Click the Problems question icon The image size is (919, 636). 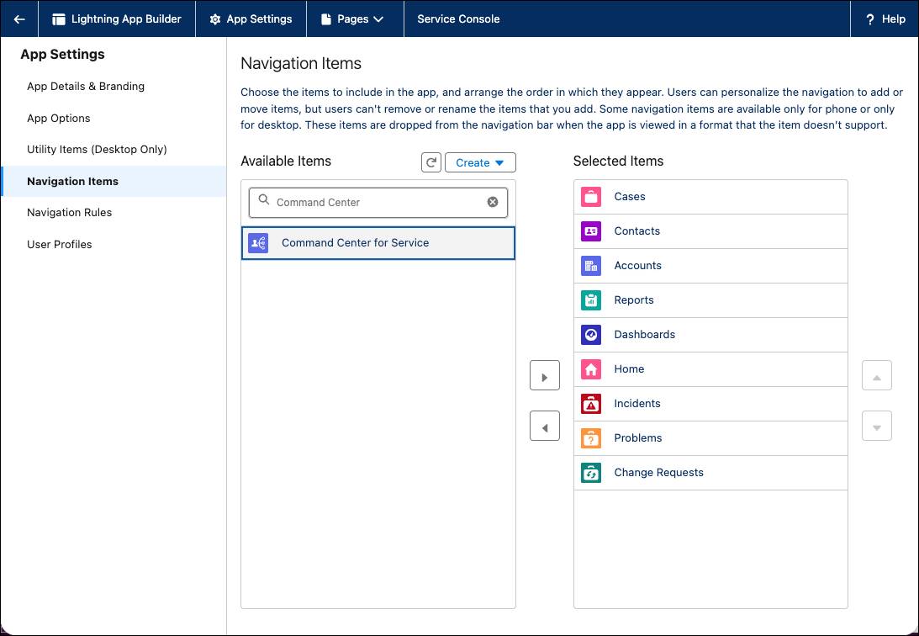[591, 437]
